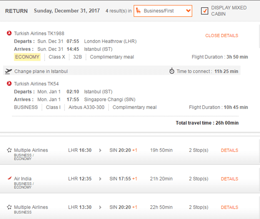Select the highlighted ECONOMY cabin label
The height and width of the screenshot is (219, 260).
(27, 57)
